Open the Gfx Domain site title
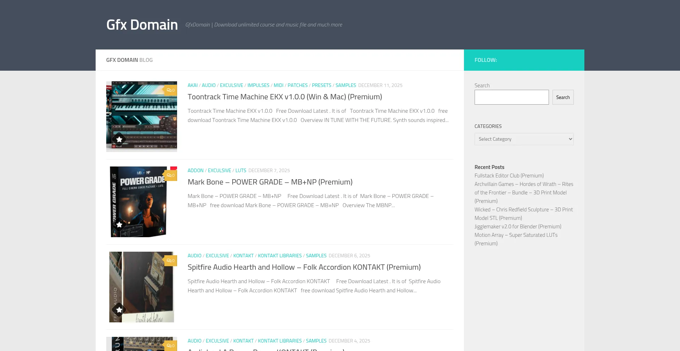This screenshot has height=351, width=680. (142, 25)
